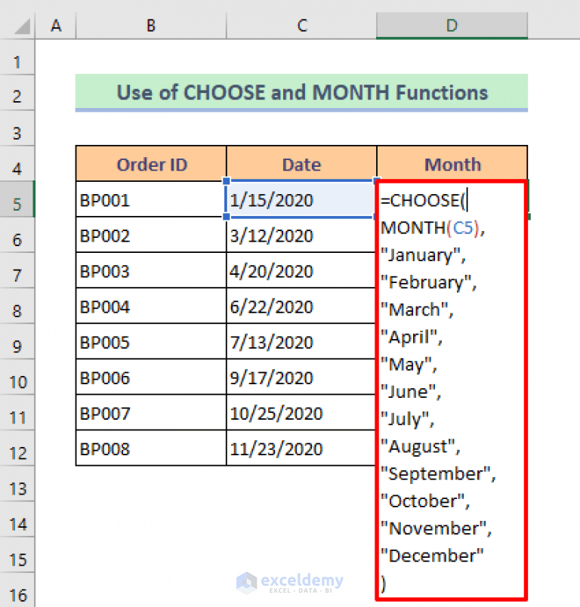This screenshot has height=607, width=580.
Task: Click the green title banner about CHOOSE and MONTH
Action: (301, 92)
